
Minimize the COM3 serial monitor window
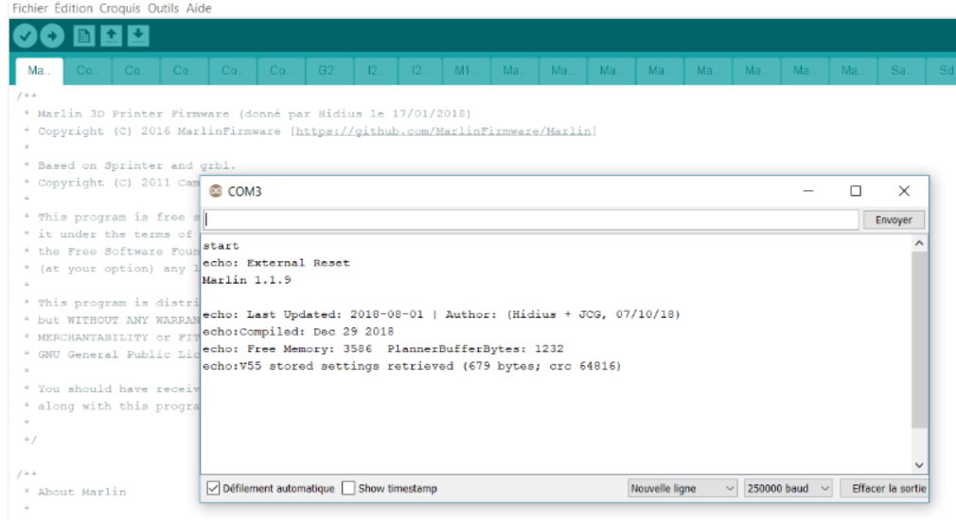(x=808, y=191)
